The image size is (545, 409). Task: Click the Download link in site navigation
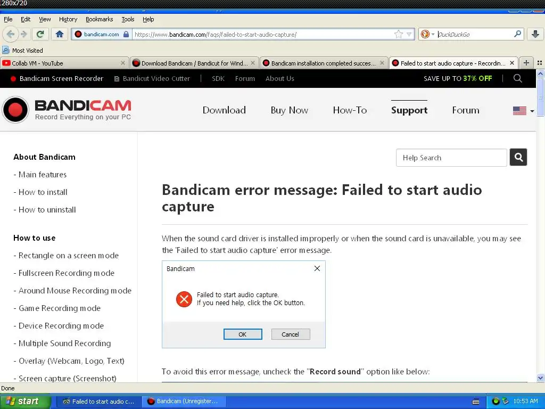pos(224,110)
